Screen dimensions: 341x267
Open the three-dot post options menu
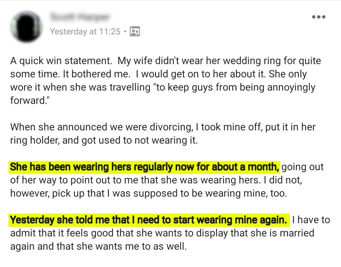pyautogui.click(x=318, y=17)
